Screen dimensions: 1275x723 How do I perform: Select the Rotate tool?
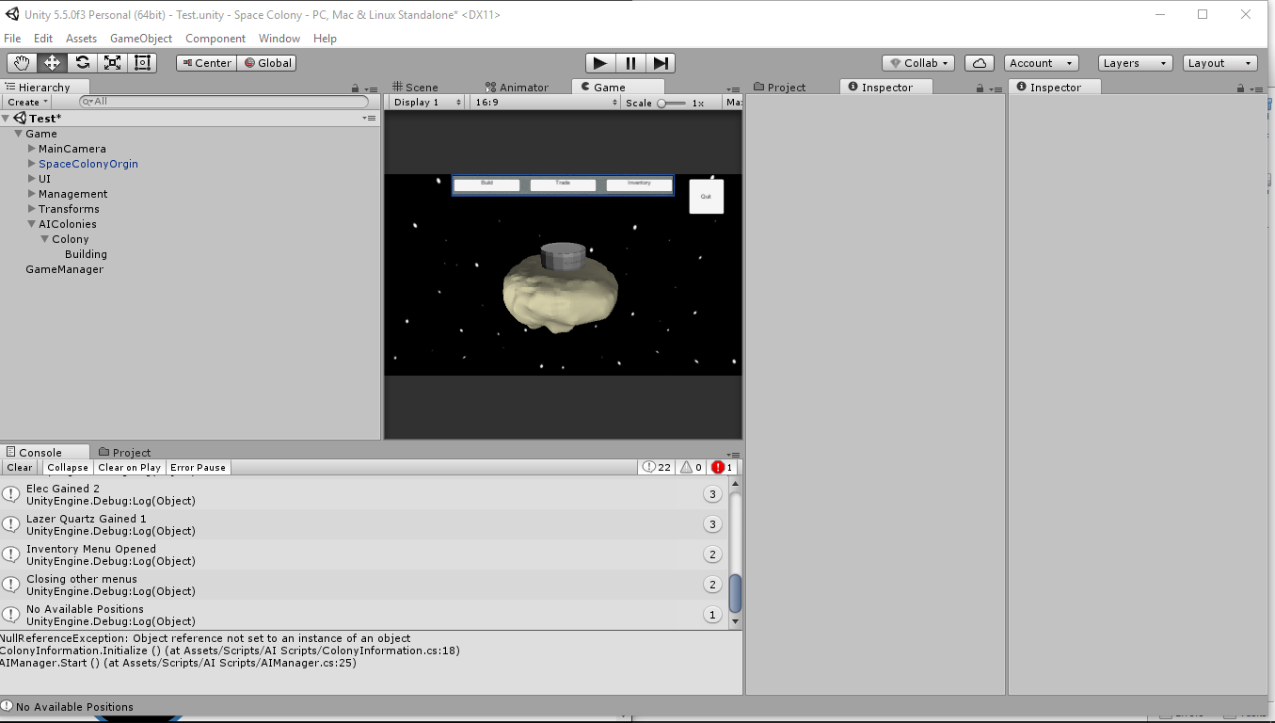83,63
